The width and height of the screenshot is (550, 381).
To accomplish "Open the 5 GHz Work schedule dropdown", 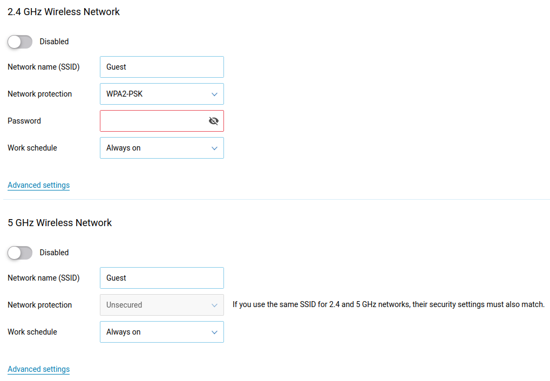I will tap(162, 332).
